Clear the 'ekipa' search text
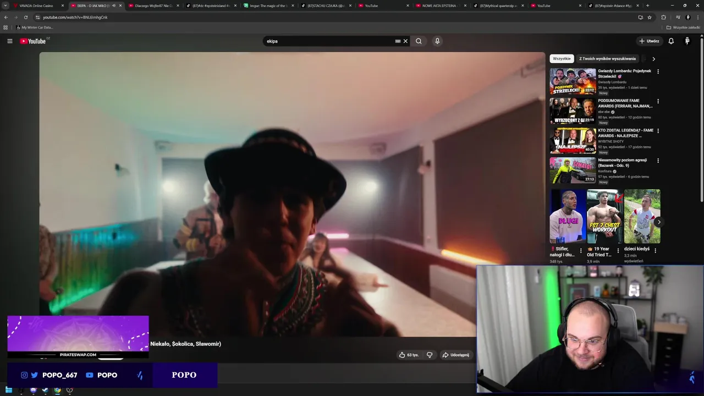This screenshot has width=704, height=396. pyautogui.click(x=405, y=41)
